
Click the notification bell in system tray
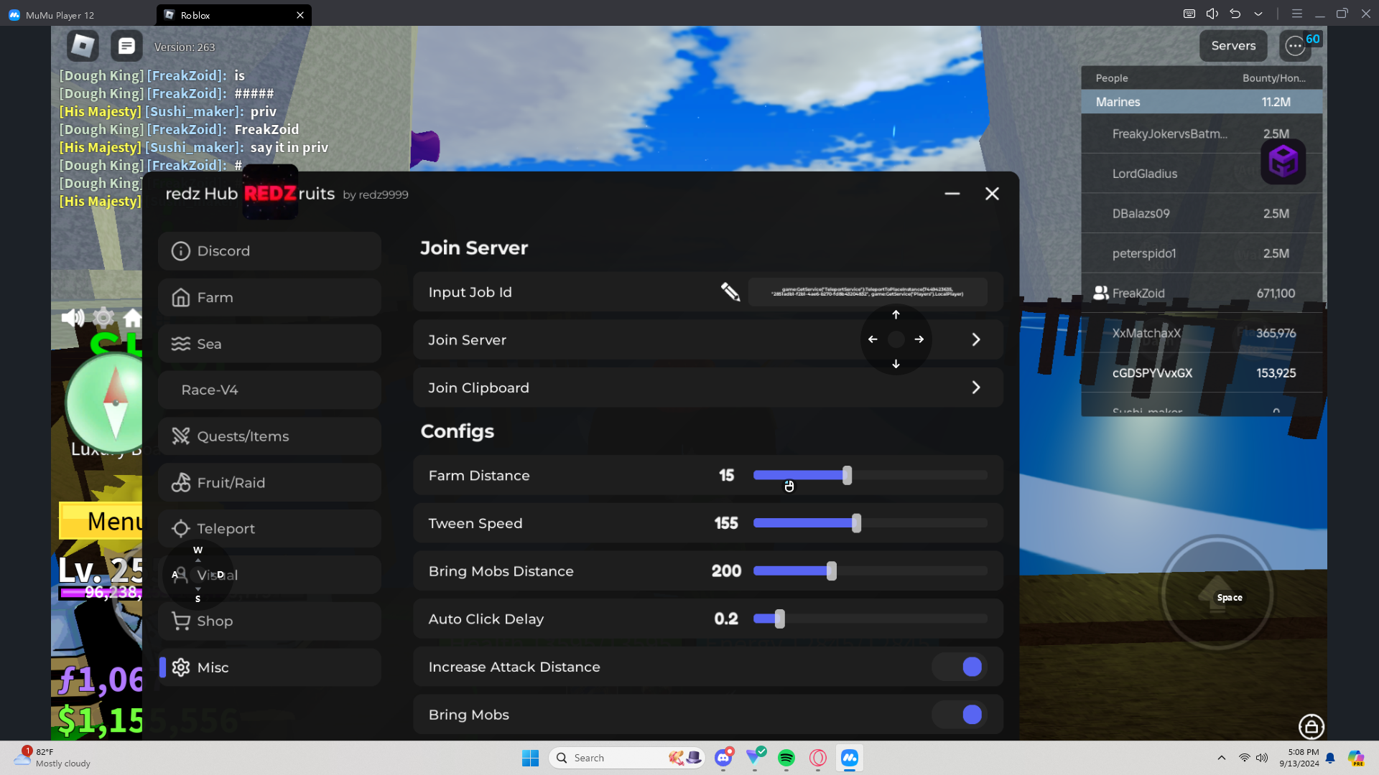tap(1330, 758)
